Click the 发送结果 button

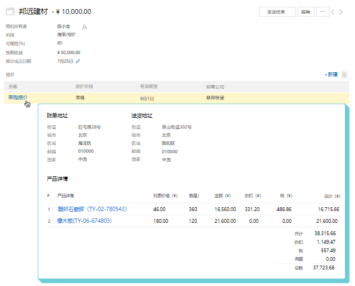point(277,12)
